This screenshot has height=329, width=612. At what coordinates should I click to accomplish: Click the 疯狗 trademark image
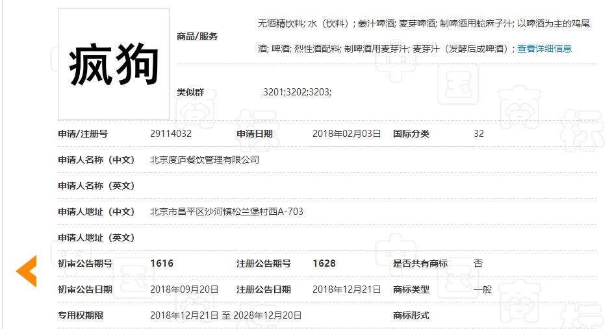click(114, 64)
